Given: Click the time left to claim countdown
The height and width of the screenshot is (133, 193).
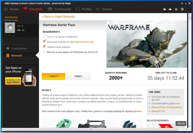Looking at the screenshot, I should 166,78.
